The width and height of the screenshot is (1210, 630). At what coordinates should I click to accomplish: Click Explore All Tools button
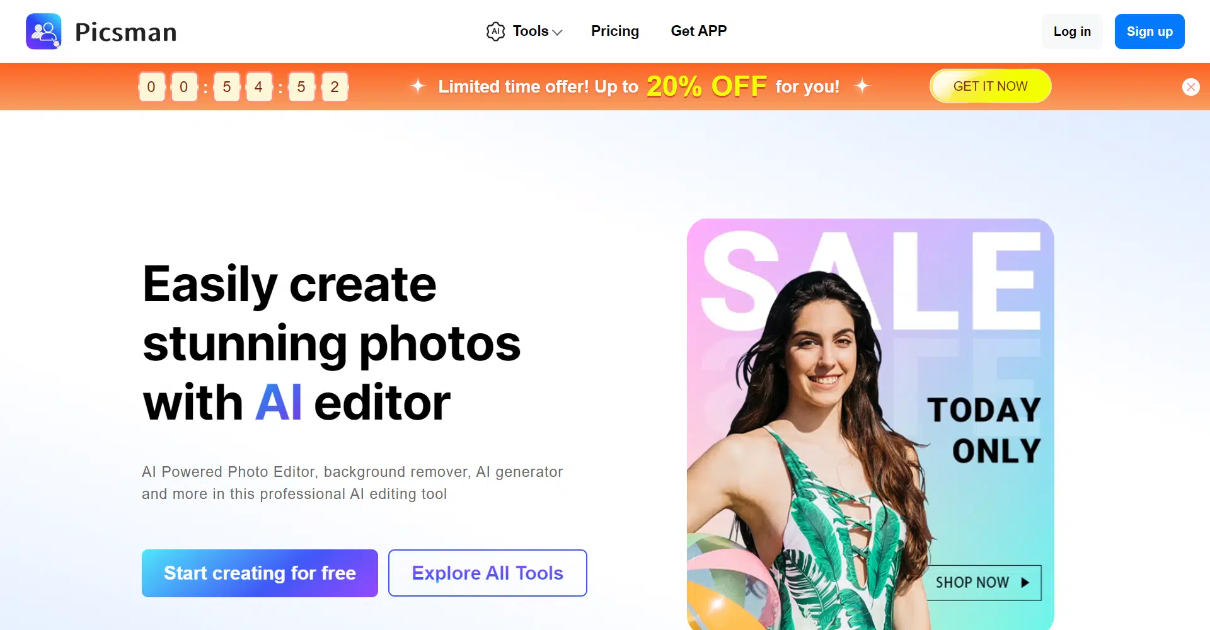click(x=488, y=573)
